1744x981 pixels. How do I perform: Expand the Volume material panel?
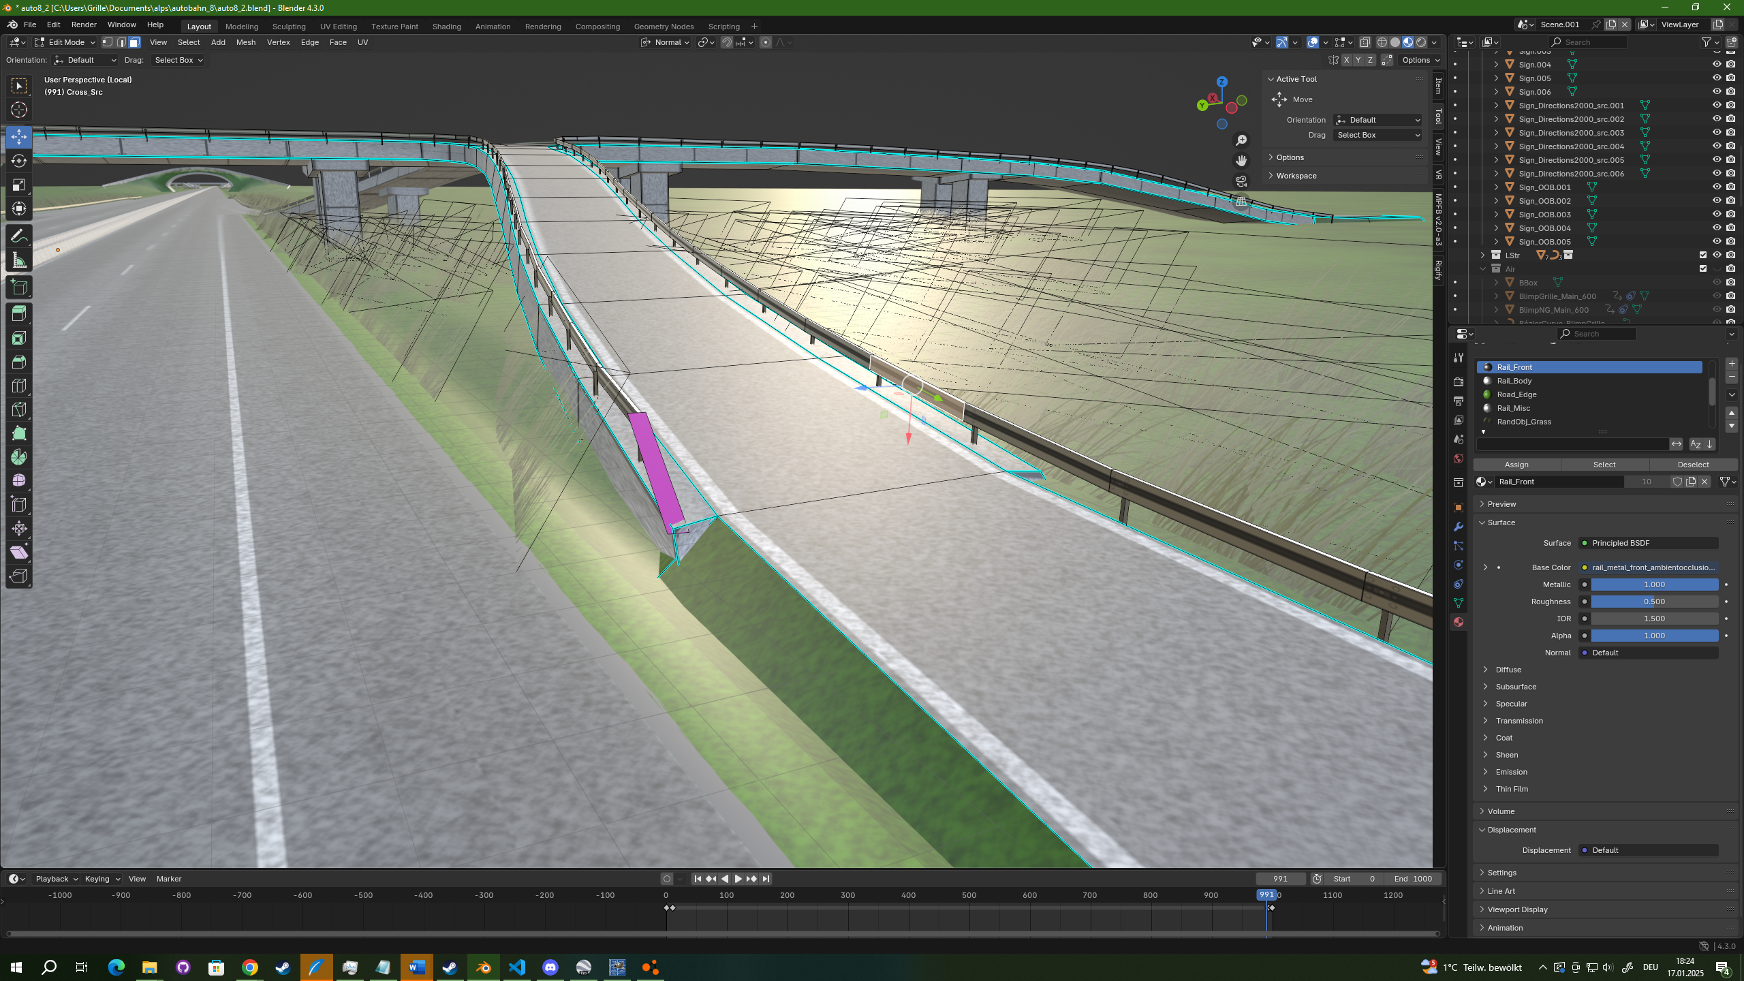click(x=1501, y=811)
